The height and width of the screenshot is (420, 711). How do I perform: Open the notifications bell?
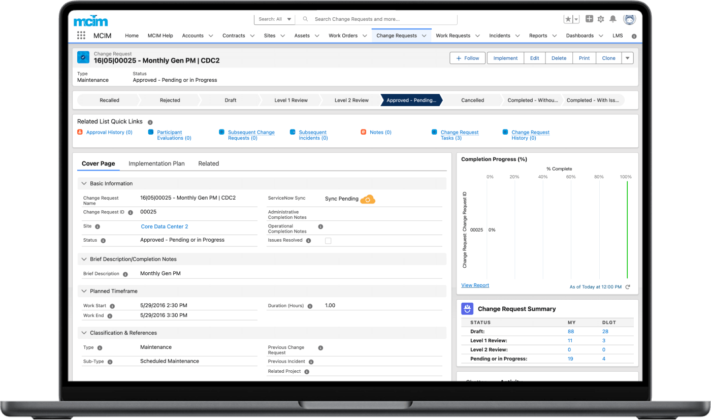613,19
